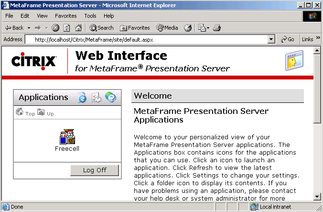323x212 pixels.
Task: Click the status bar page icon
Action: 6,207
